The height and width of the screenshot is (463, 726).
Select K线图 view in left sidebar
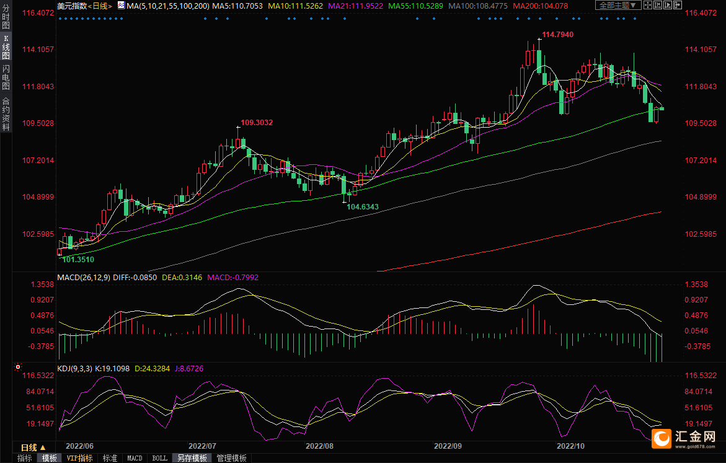click(6, 47)
